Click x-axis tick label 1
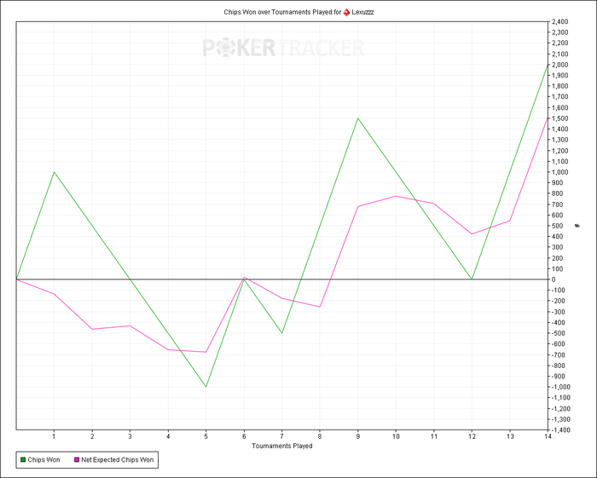 click(x=54, y=436)
